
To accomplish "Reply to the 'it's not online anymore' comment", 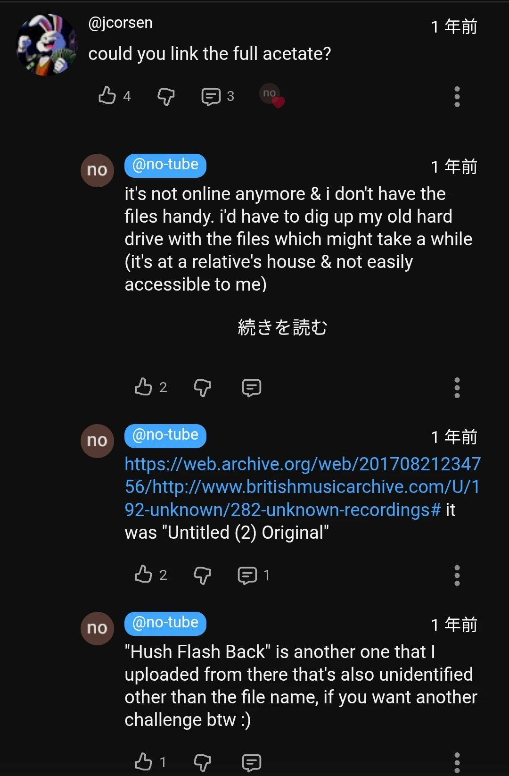I will (251, 388).
